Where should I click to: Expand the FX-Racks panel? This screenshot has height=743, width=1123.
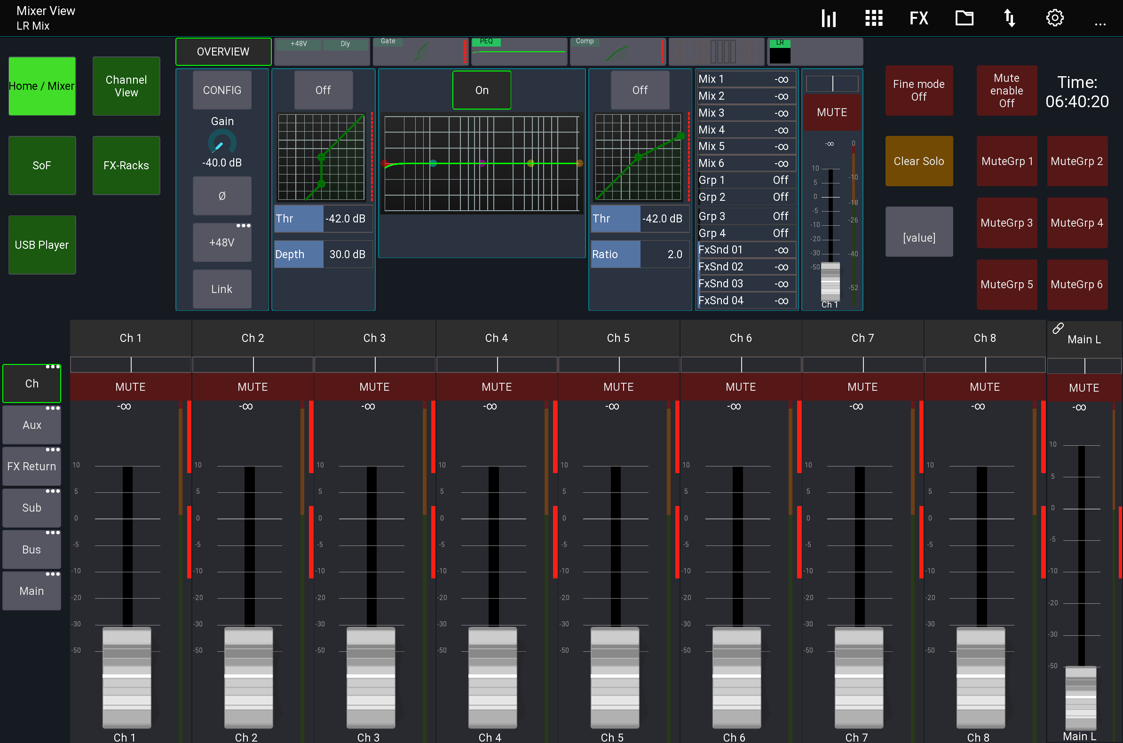[126, 165]
